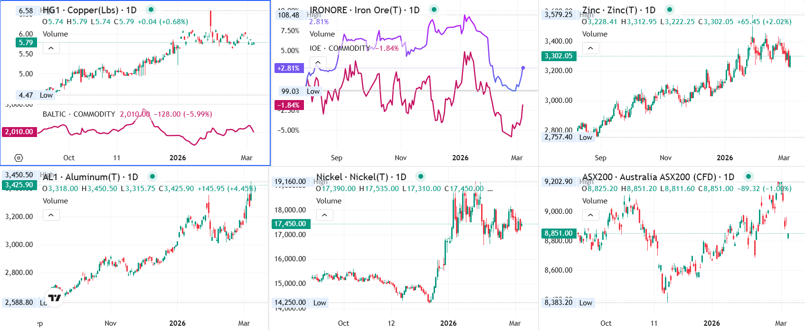Collapse the Copper chart indicator legend
The height and width of the screenshot is (330, 805).
(x=51, y=48)
